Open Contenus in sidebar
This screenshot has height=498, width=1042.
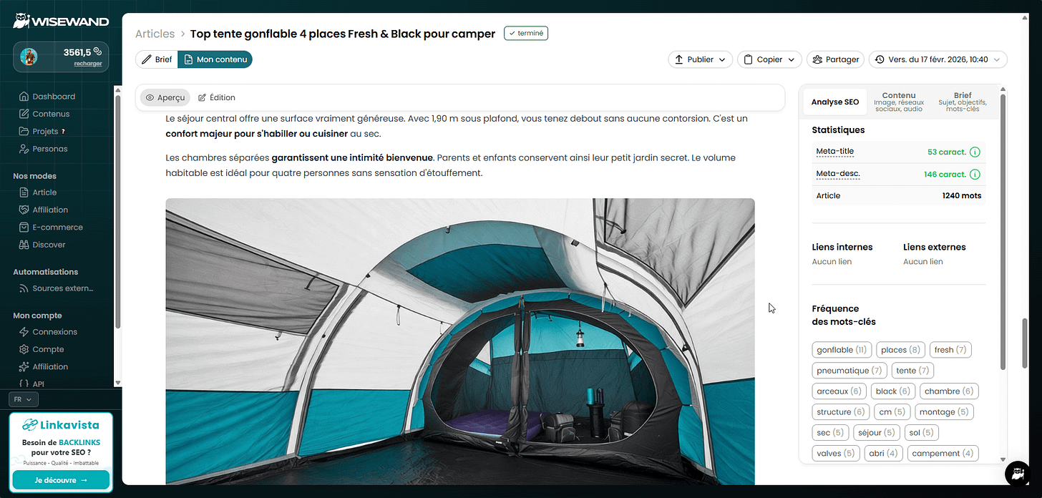tap(51, 114)
